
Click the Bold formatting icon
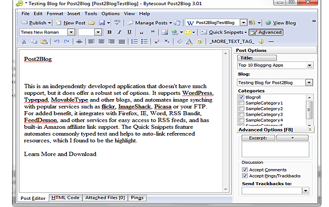(109, 32)
